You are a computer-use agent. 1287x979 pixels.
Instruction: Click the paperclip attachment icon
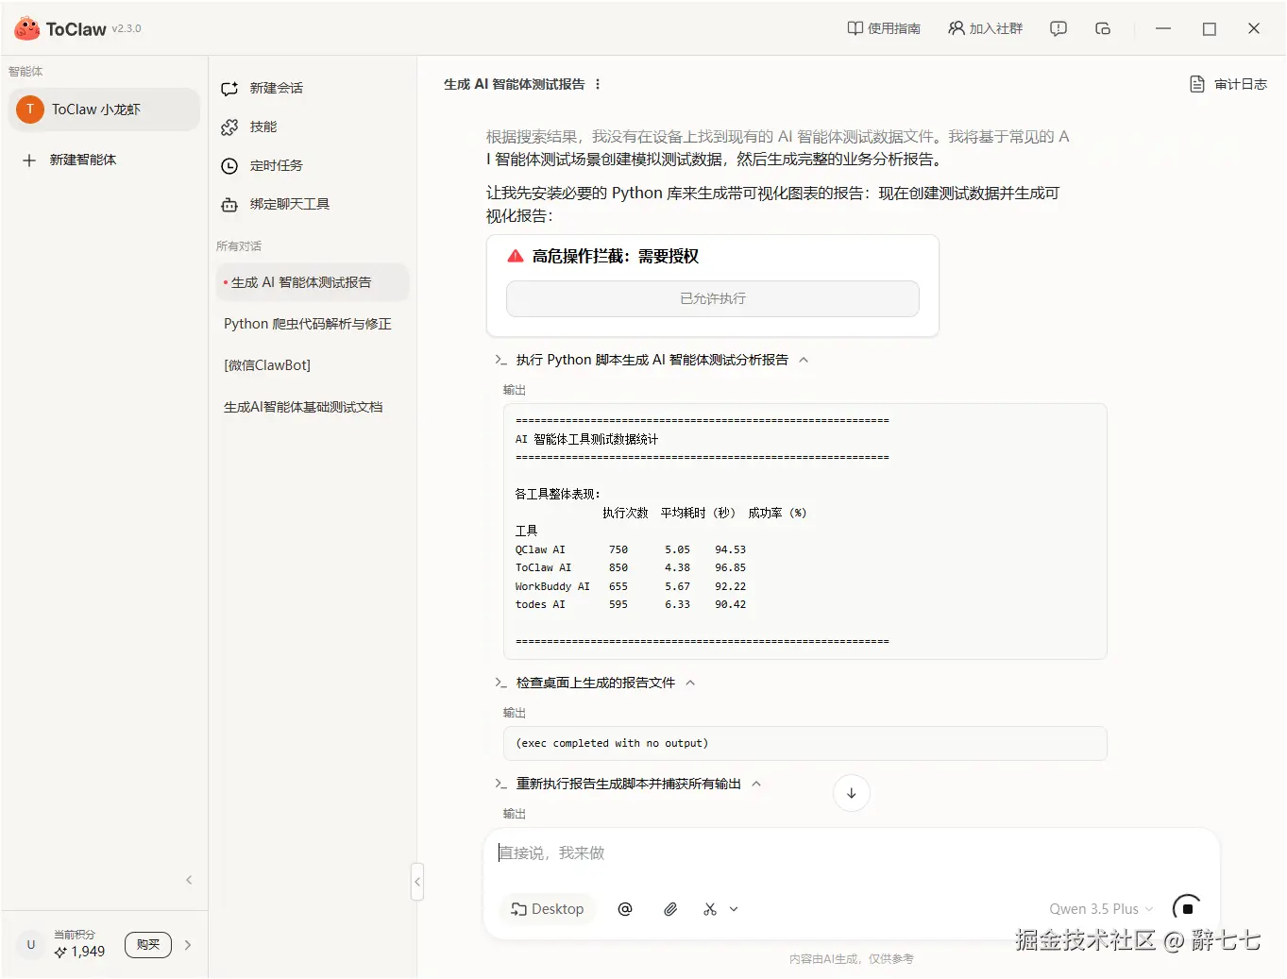[670, 909]
